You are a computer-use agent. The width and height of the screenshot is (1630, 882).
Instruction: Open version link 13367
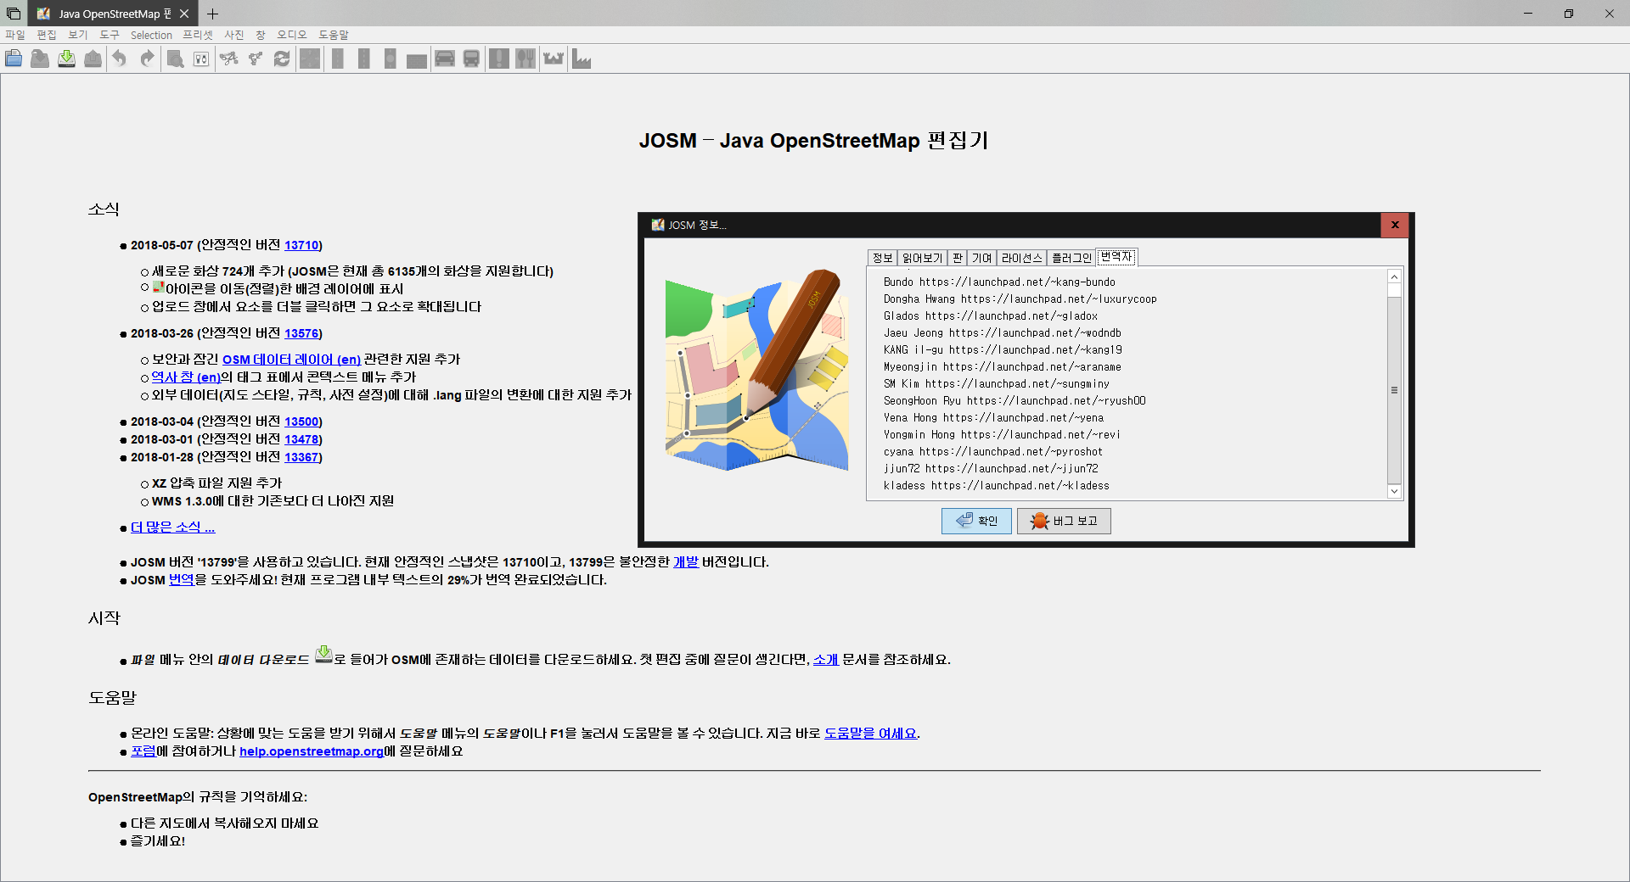(301, 457)
